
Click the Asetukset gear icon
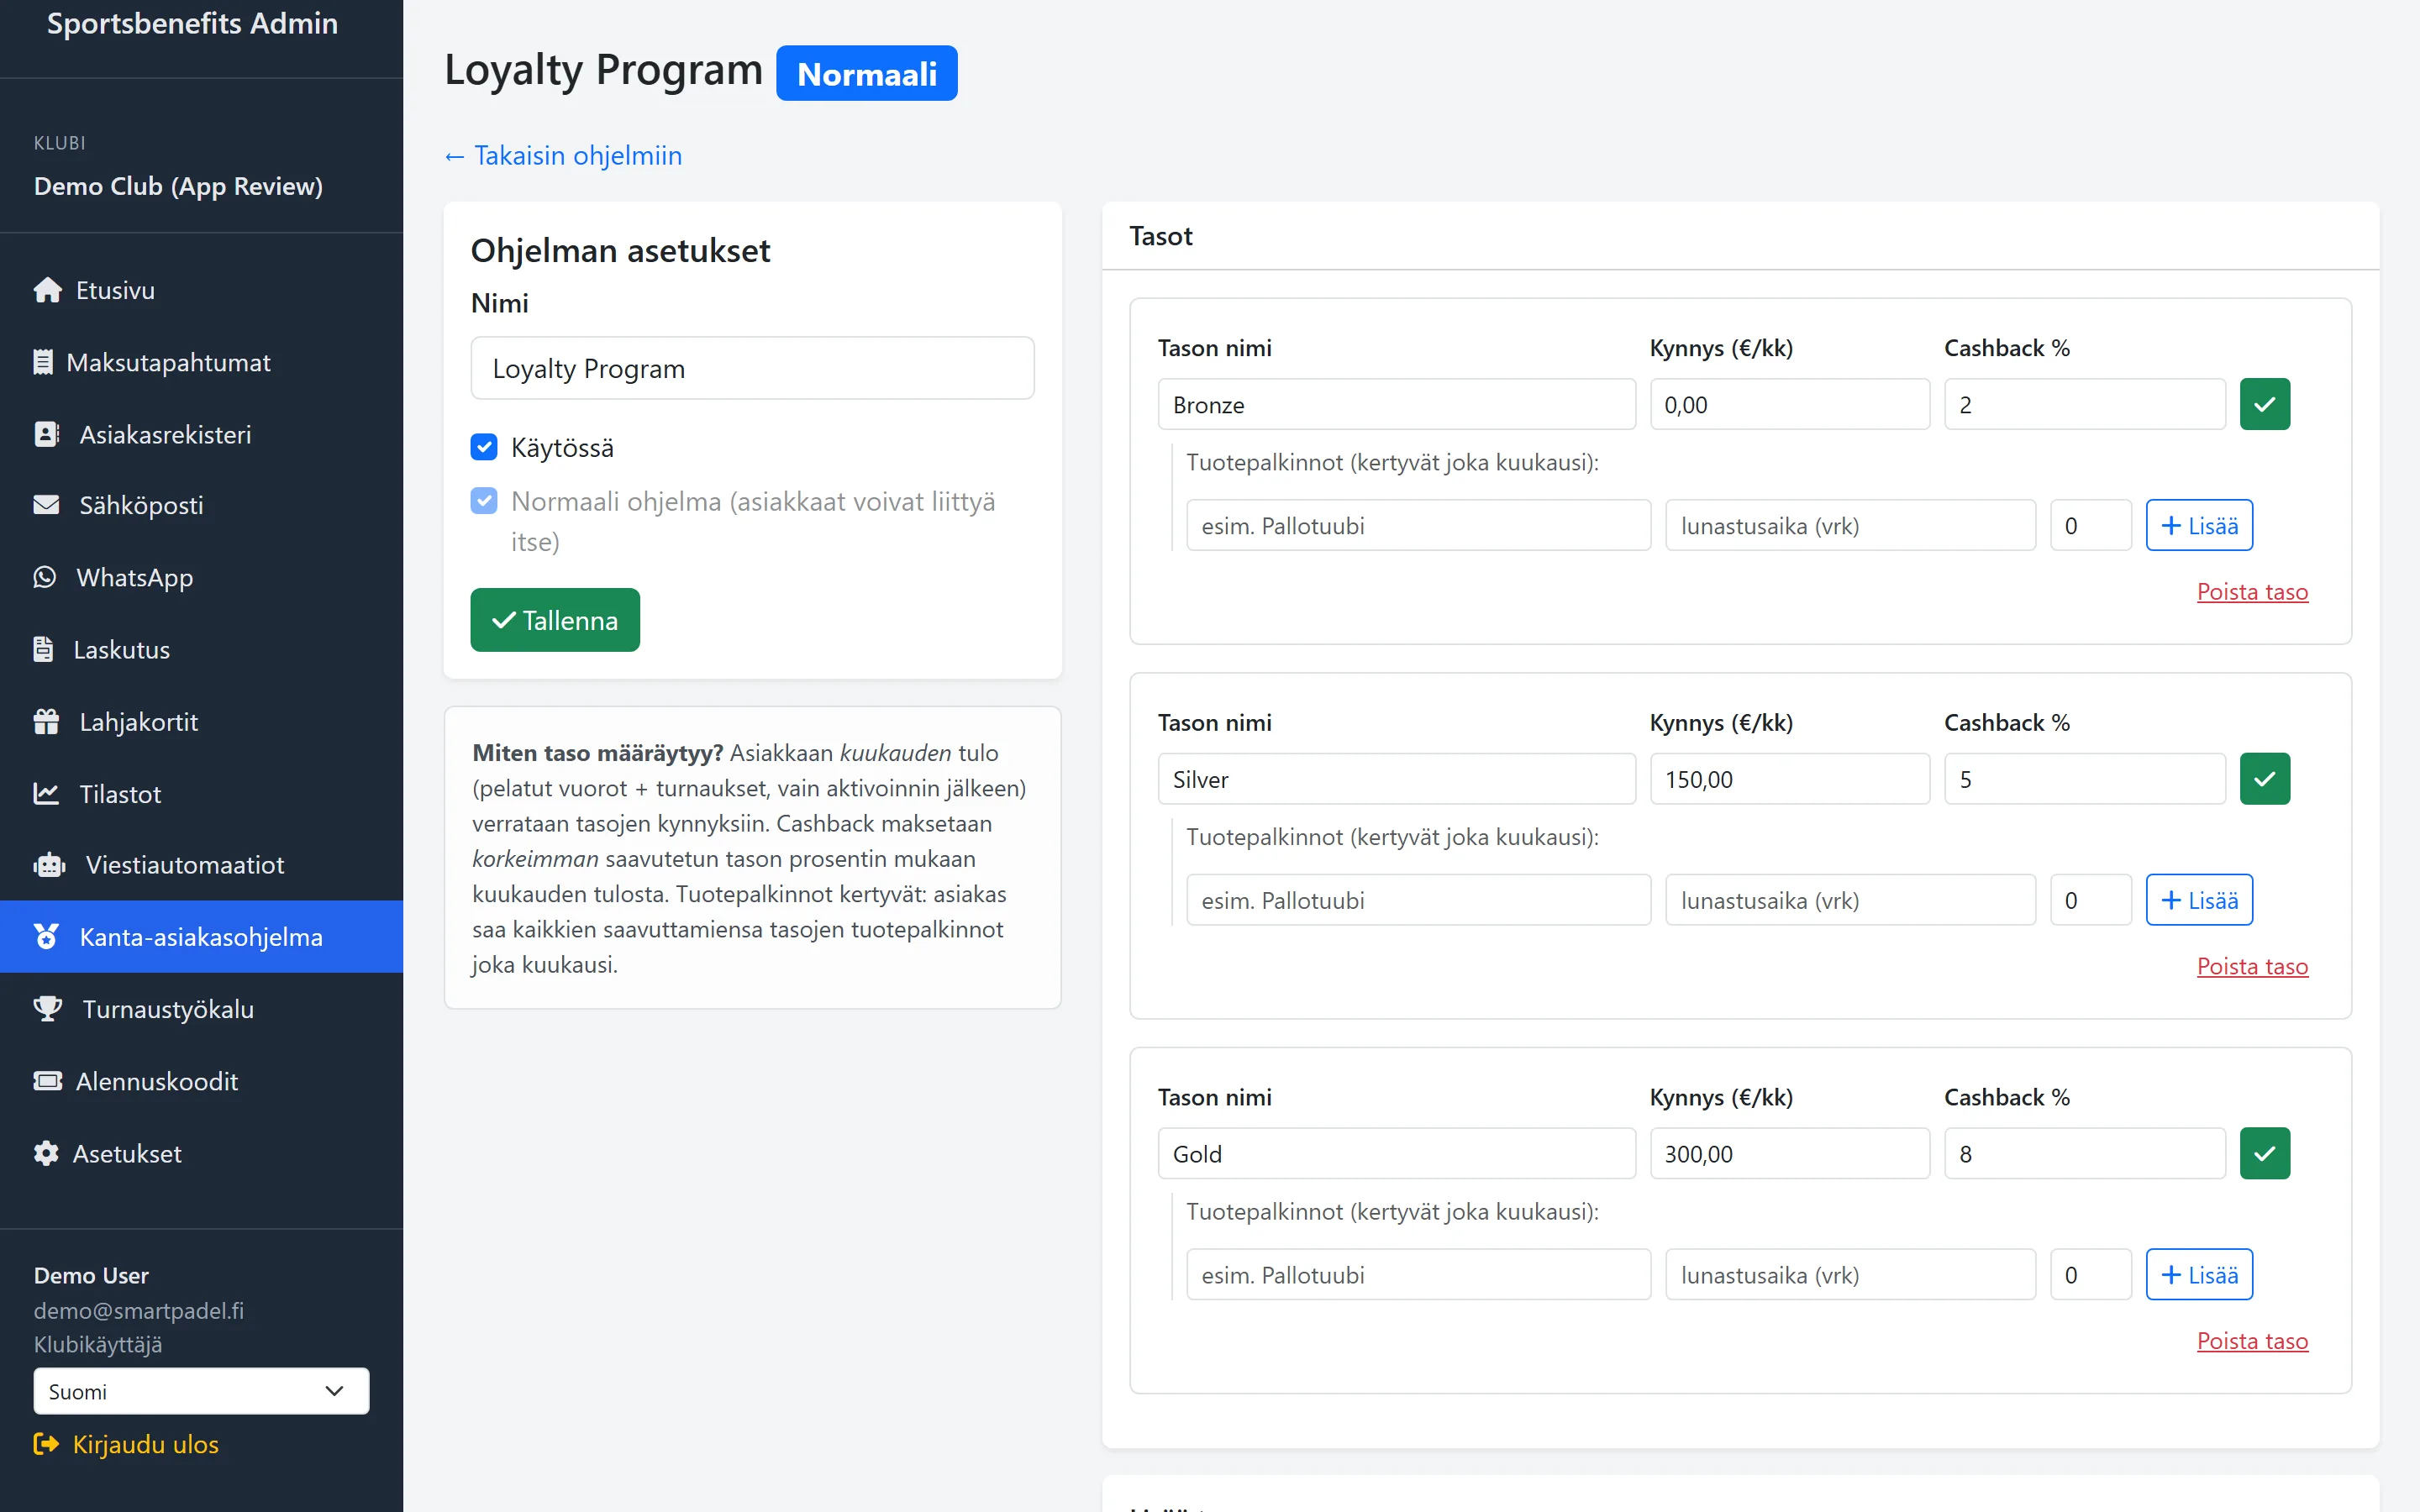46,1153
